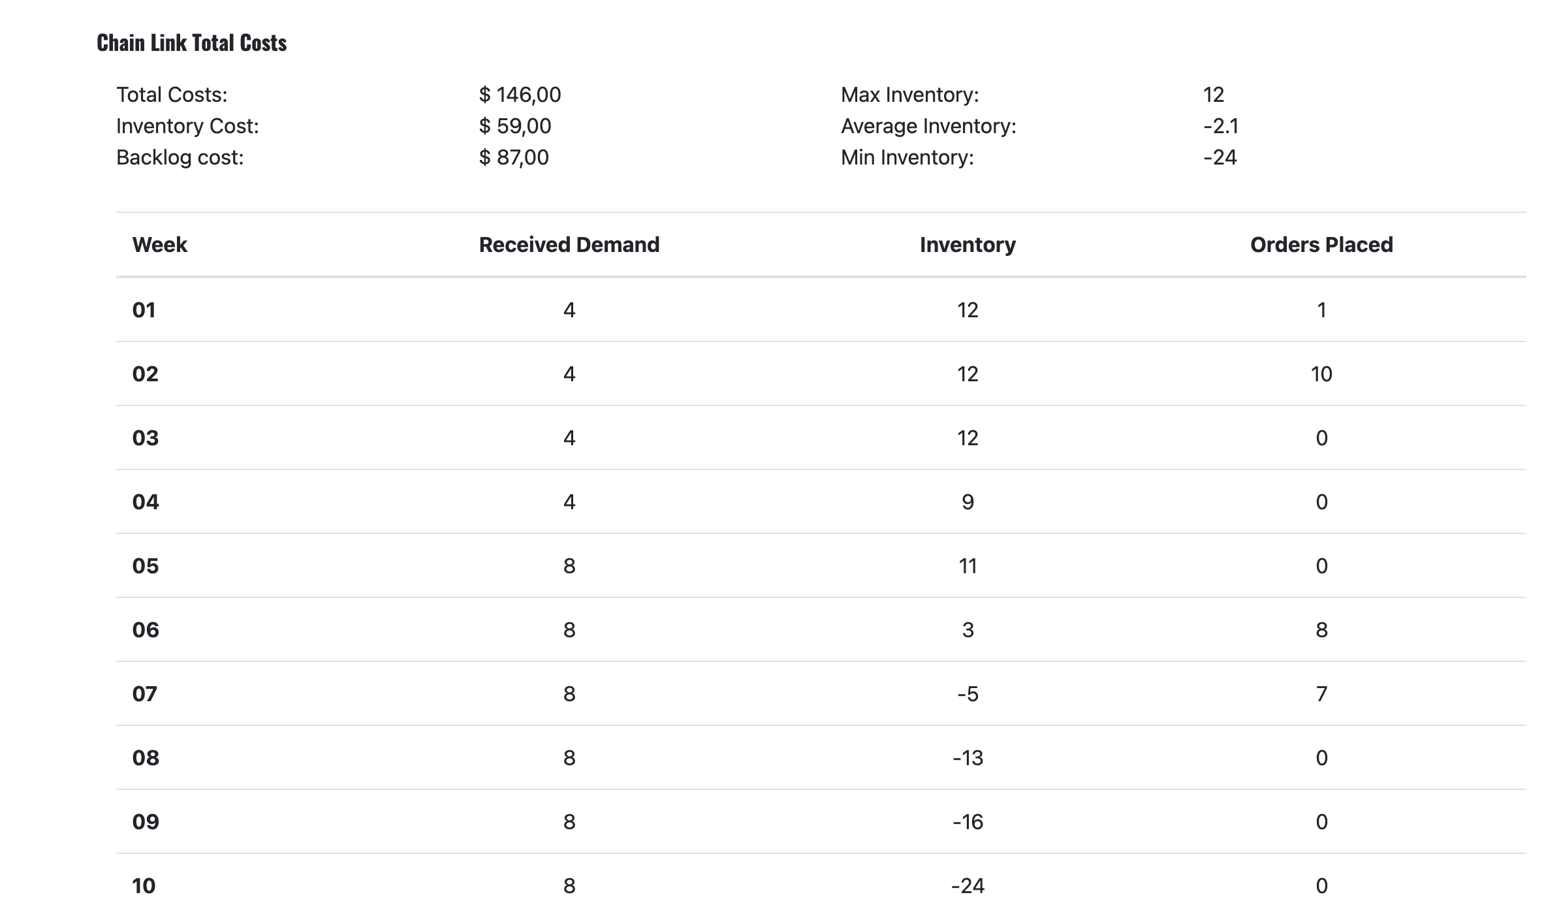Select received demand value in week 03 row
The image size is (1559, 914).
coord(569,438)
